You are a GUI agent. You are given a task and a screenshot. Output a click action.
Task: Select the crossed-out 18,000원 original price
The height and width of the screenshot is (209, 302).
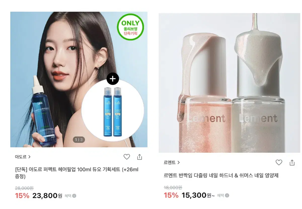coord(173,187)
